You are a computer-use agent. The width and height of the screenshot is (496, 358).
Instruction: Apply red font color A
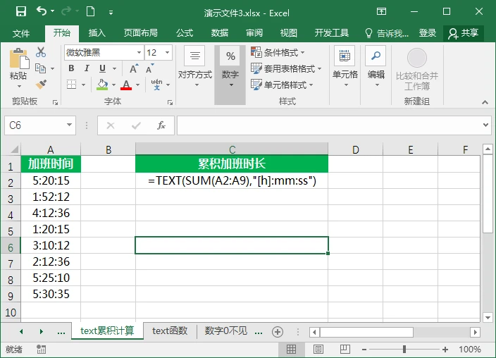126,85
